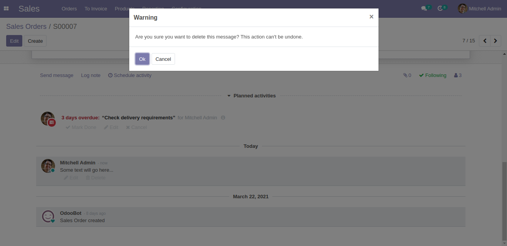Click the vertical page scrollbar
507x246 pixels.
click(504, 200)
